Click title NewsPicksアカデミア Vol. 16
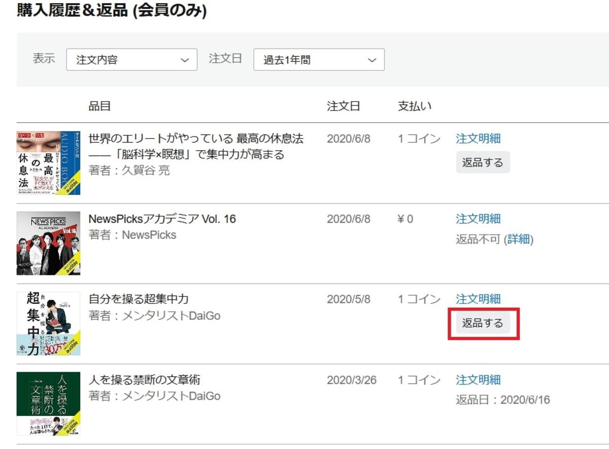Viewport: 609px width, 449px height. tap(162, 219)
